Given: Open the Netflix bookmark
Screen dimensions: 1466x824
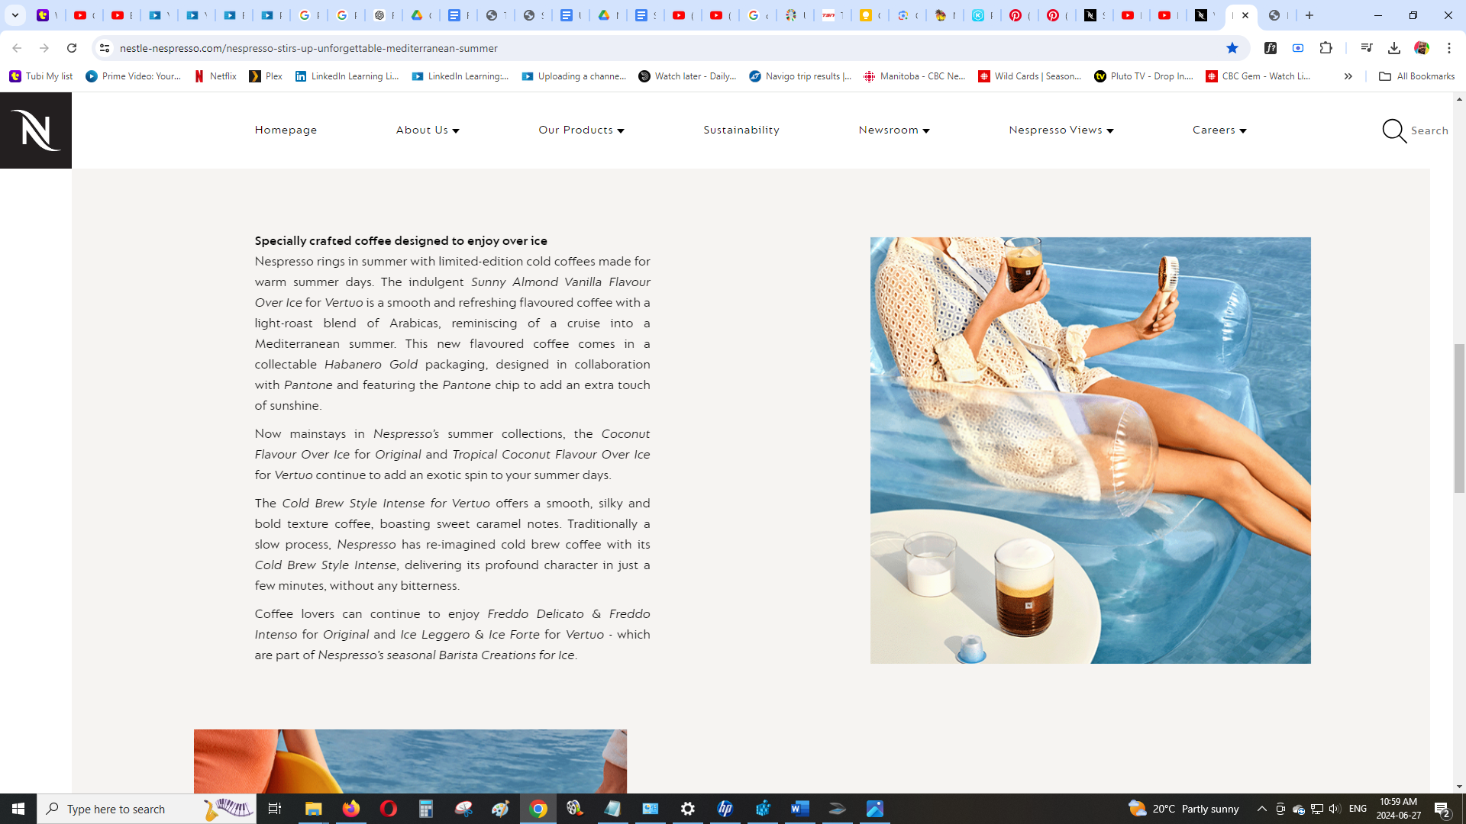Looking at the screenshot, I should 215,76.
